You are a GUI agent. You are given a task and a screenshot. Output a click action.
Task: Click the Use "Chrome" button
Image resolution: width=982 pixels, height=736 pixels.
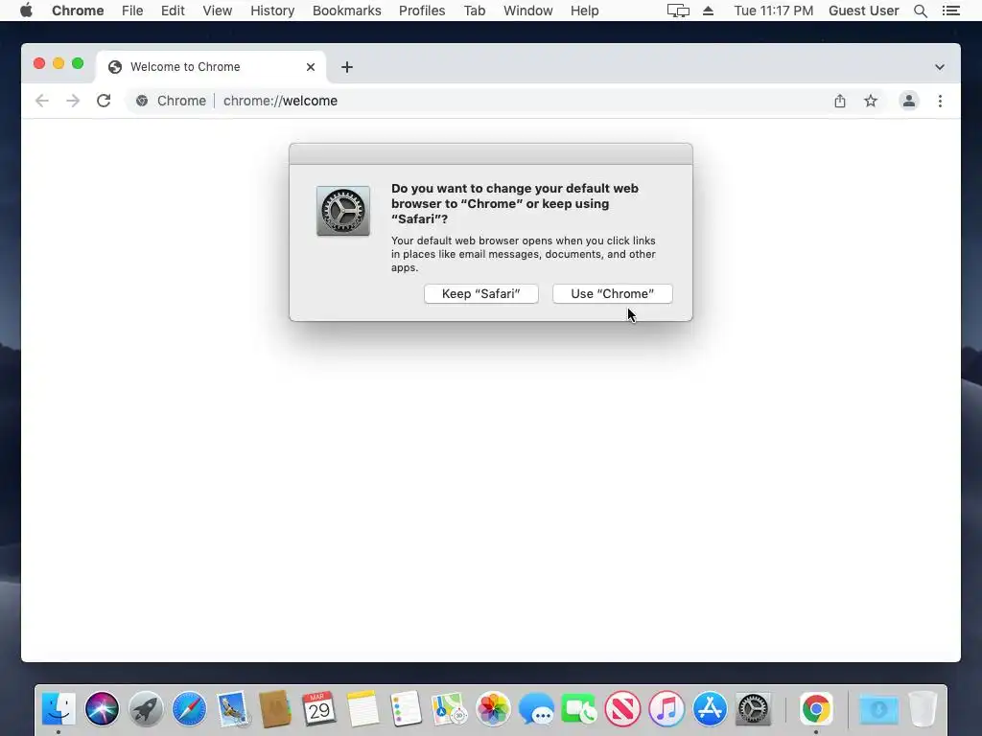pyautogui.click(x=612, y=293)
